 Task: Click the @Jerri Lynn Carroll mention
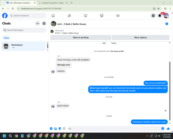(x=99, y=88)
